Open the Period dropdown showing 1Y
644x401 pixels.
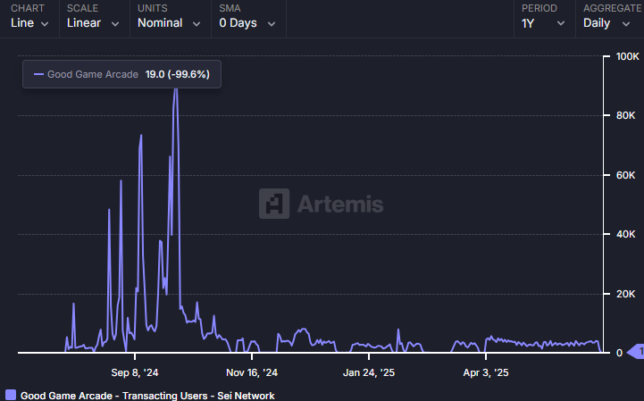click(x=543, y=23)
